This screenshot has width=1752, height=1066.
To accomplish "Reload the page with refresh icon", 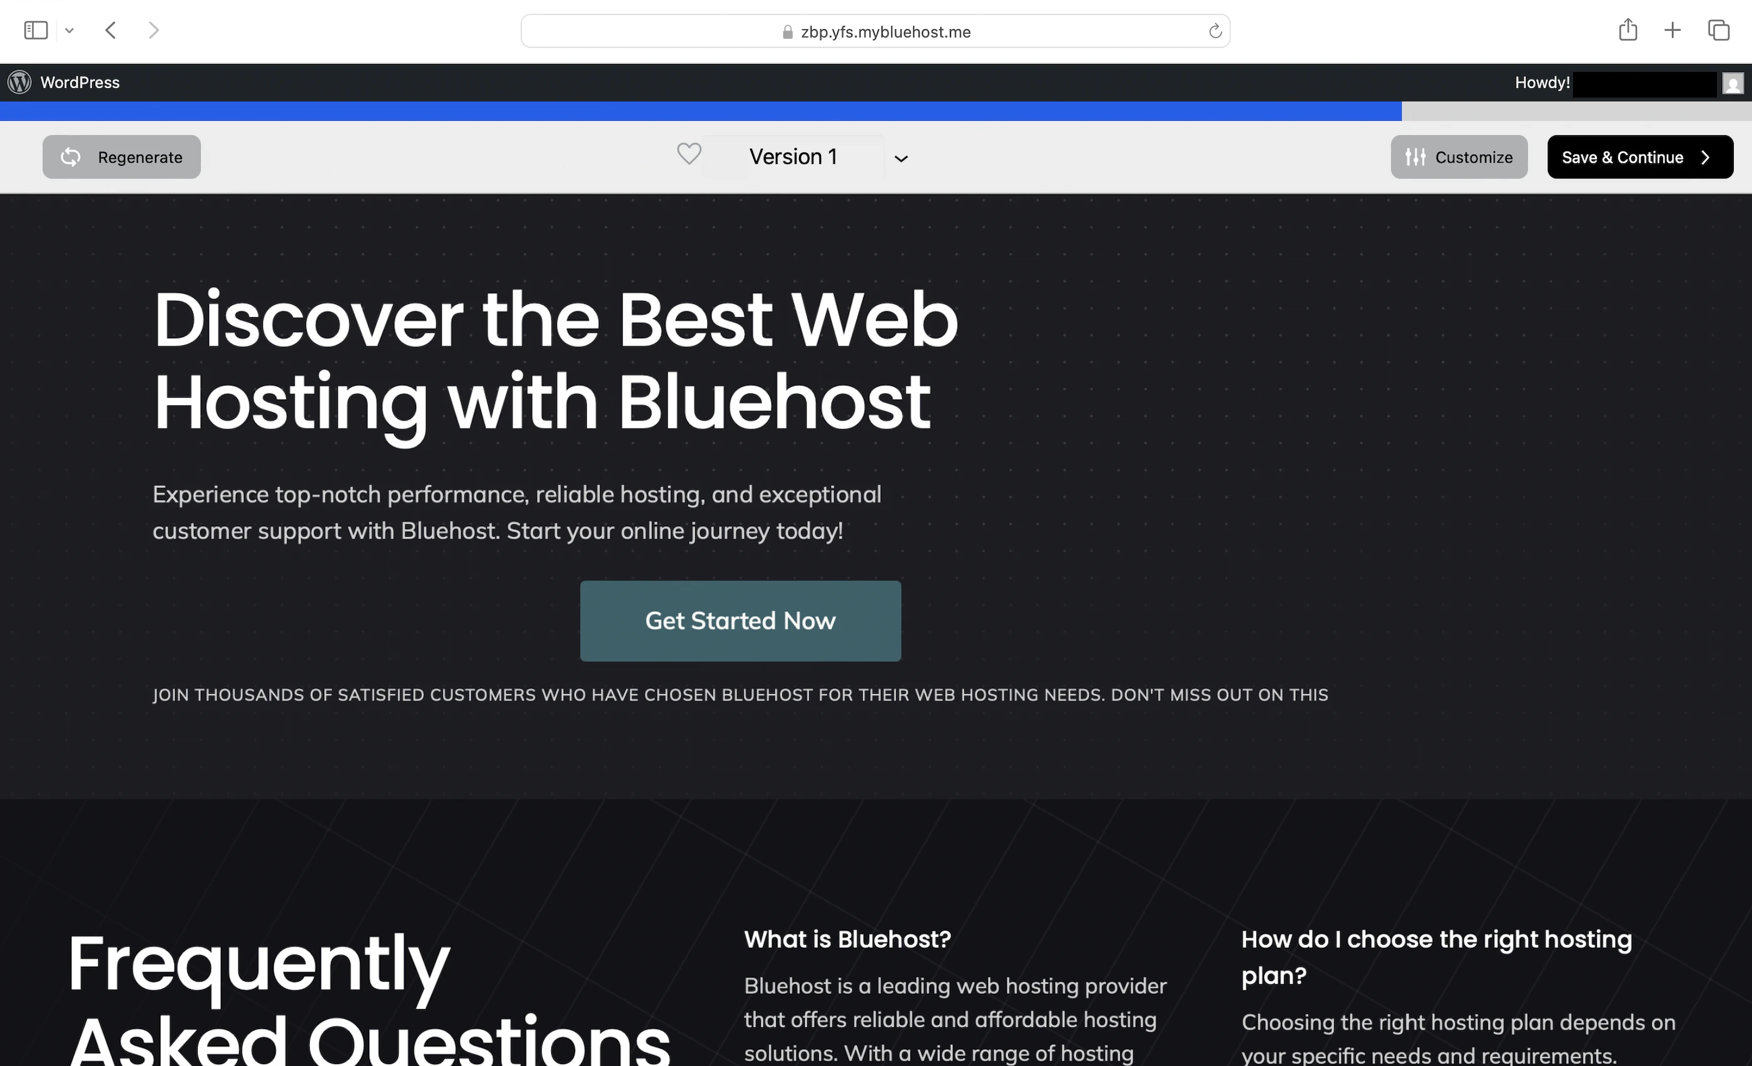I will click(1215, 31).
